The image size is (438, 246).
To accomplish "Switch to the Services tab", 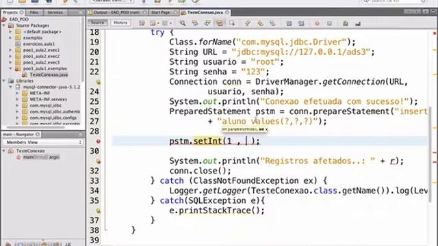I will [55, 12].
